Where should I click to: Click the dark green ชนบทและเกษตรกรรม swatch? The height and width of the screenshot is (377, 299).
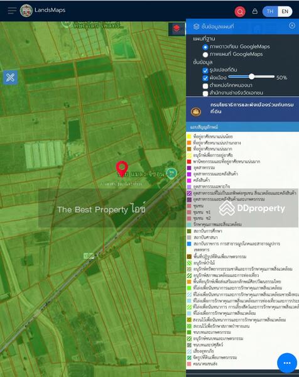(x=189, y=332)
